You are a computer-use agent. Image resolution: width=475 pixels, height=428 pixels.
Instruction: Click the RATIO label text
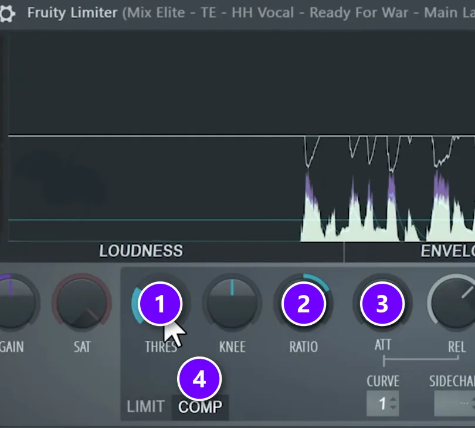[304, 347]
